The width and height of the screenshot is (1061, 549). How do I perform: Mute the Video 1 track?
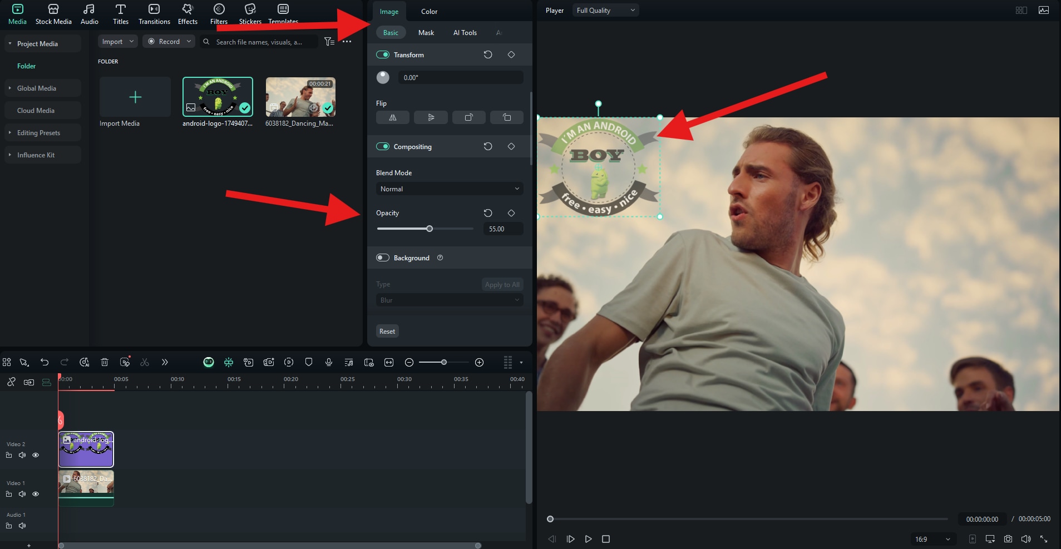[x=22, y=494]
